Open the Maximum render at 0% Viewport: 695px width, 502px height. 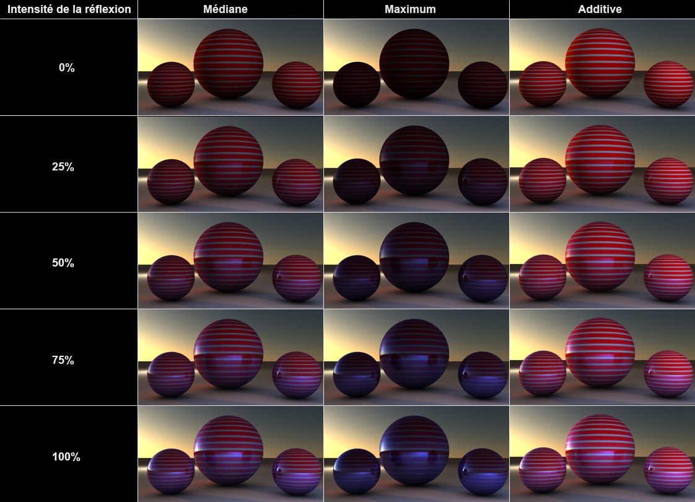(x=416, y=67)
